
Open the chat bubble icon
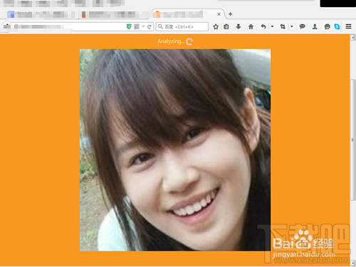coord(302,26)
